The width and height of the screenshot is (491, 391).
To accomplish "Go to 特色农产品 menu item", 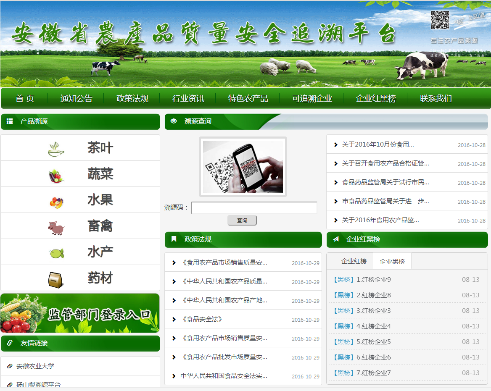I will (248, 98).
